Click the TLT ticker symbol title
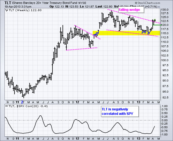 tap(8, 3)
